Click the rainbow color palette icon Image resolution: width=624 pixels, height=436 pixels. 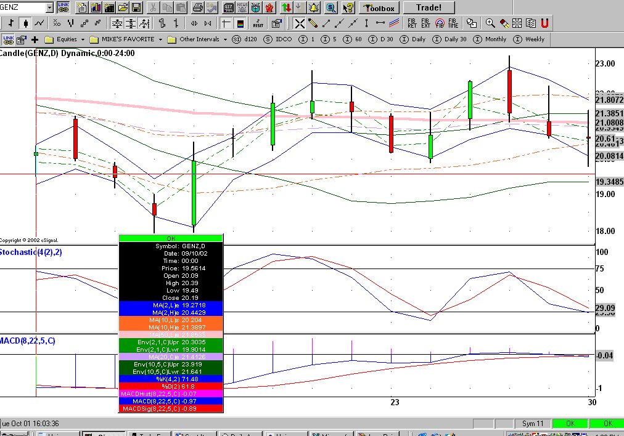coord(240,23)
